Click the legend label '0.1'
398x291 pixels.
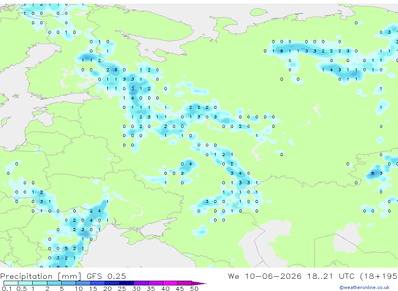pyautogui.click(x=7, y=289)
